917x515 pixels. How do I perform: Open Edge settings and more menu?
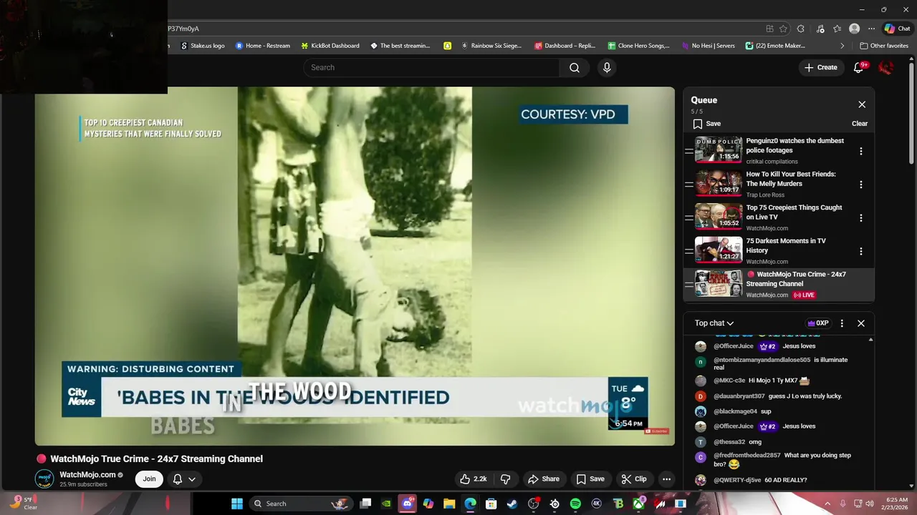871,29
